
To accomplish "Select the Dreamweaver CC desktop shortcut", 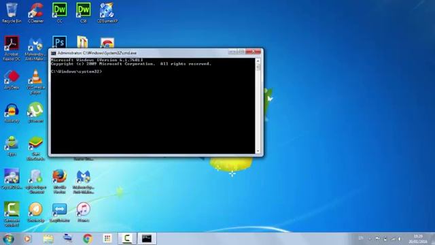I will click(59, 12).
